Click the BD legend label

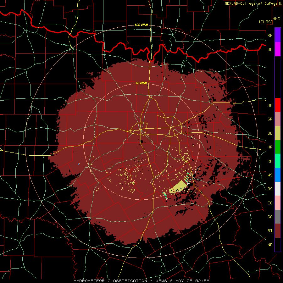[270, 133]
